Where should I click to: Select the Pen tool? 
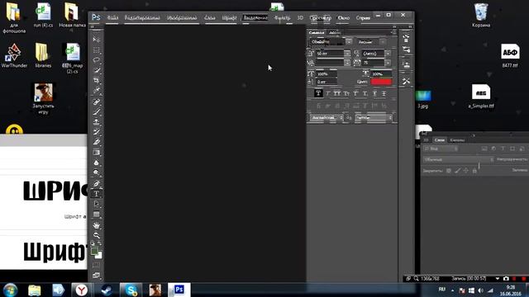97,183
